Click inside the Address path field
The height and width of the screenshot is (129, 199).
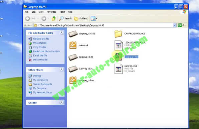coord(104,25)
